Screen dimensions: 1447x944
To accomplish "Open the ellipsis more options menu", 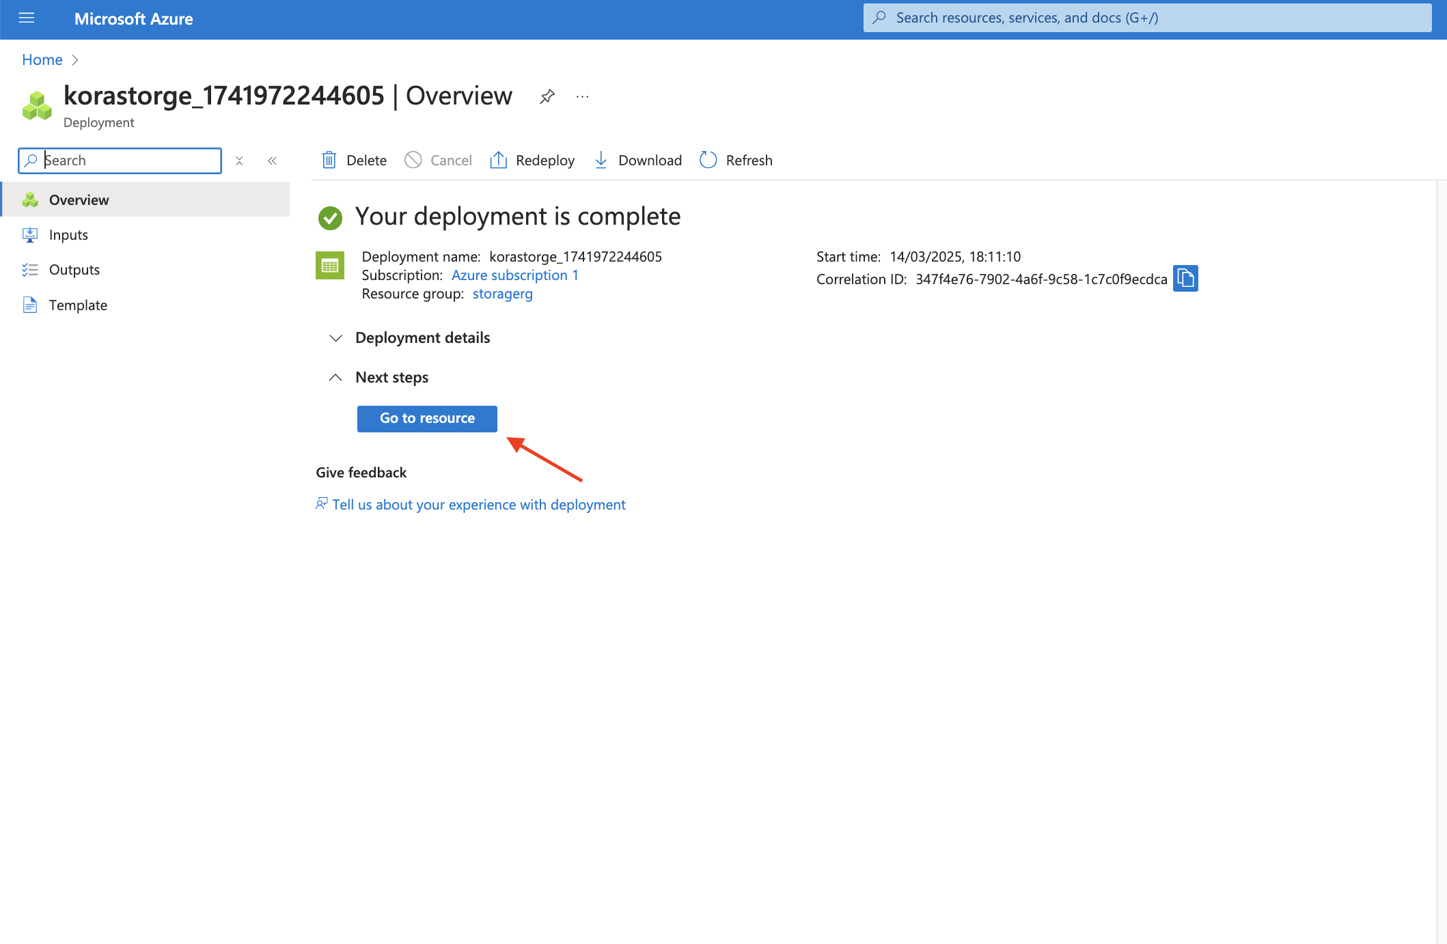I will (582, 96).
